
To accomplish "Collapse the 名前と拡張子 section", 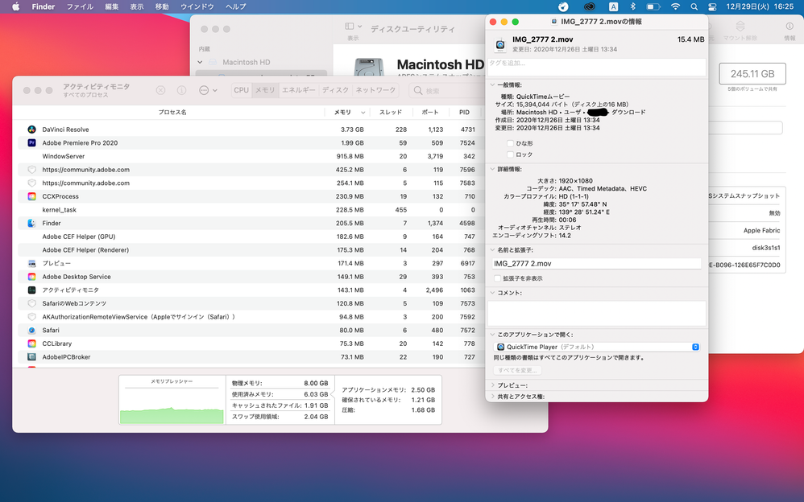I will tap(492, 250).
